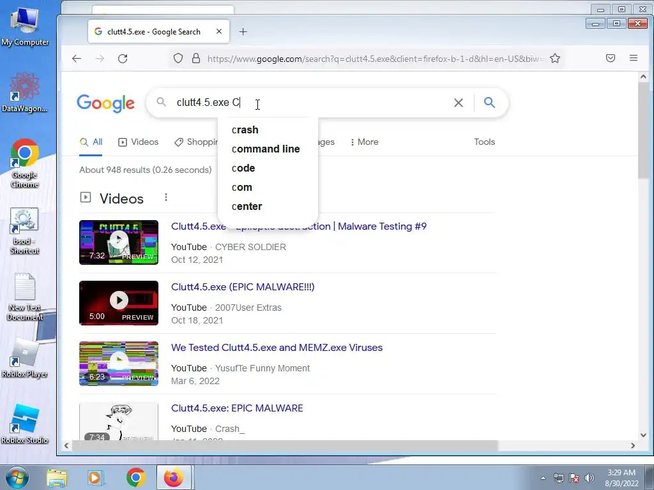Open the Videos section three-dot options

point(166,197)
